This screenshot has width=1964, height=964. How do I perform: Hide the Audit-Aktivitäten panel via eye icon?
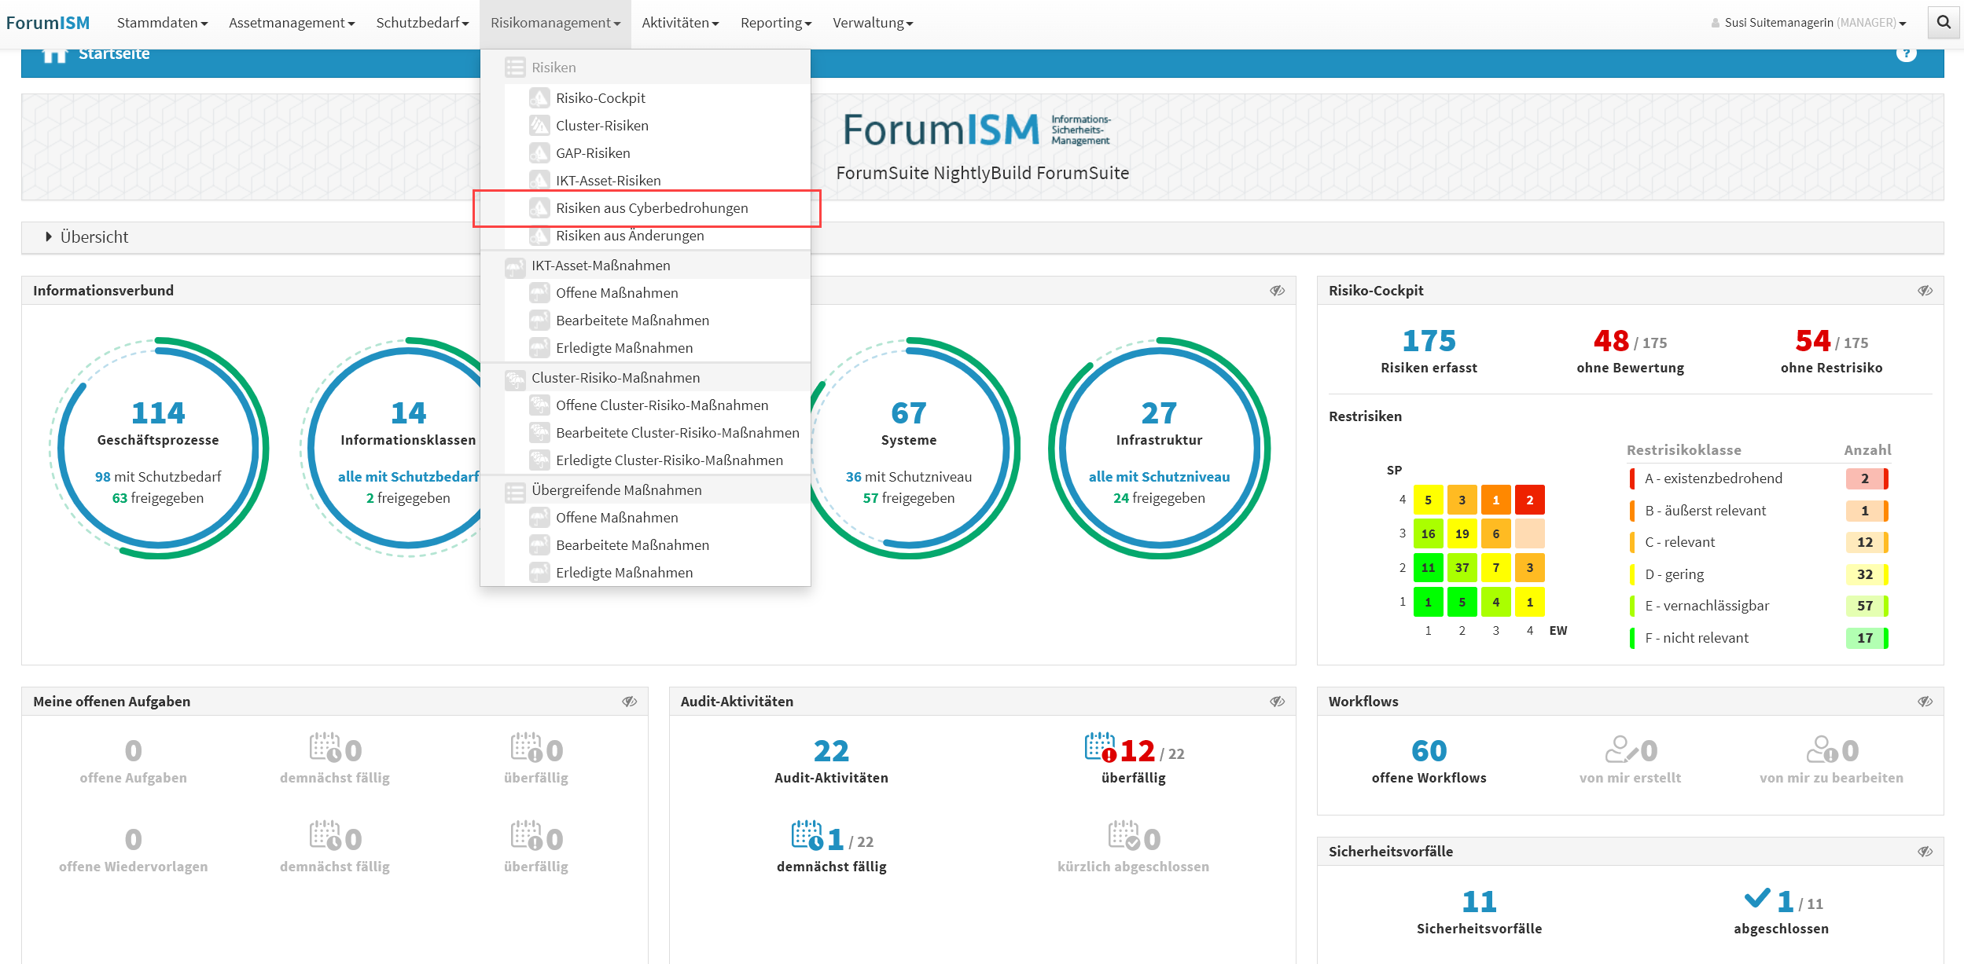1277,702
